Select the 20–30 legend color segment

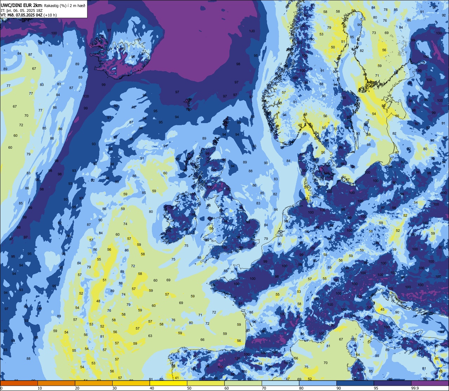coord(94,383)
